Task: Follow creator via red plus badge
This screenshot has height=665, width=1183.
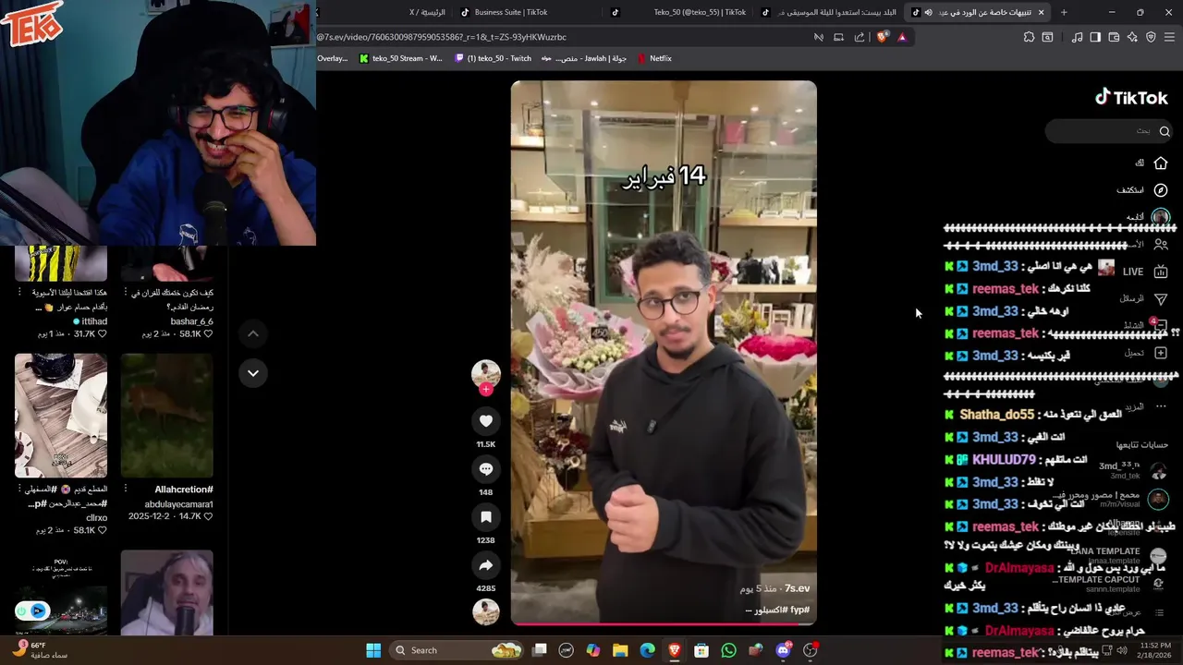Action: click(486, 390)
